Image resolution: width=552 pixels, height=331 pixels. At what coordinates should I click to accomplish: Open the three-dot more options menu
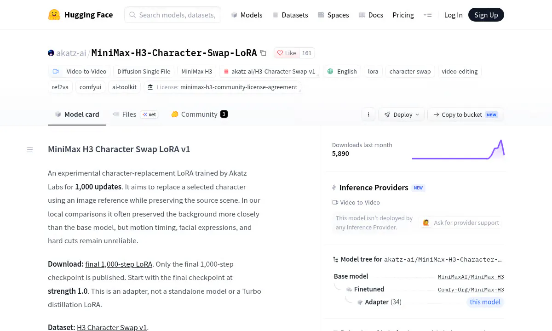[368, 114]
